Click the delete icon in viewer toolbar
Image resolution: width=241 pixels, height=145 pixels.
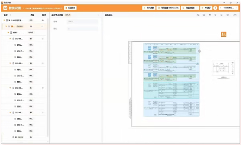click(x=228, y=15)
